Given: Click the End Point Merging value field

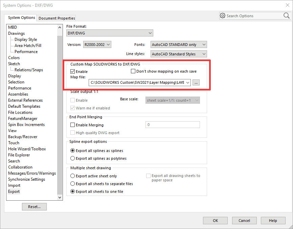Looking at the screenshot, I should point(173,125).
